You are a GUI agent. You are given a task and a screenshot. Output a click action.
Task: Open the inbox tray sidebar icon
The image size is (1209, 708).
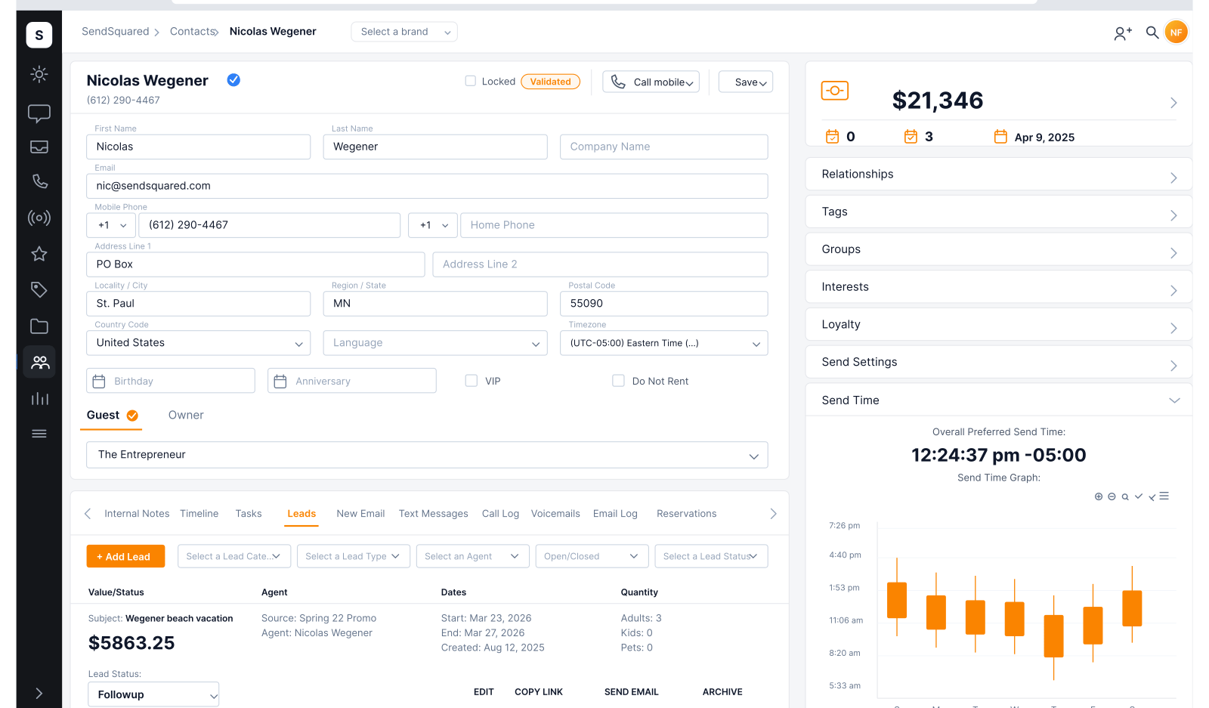point(39,147)
